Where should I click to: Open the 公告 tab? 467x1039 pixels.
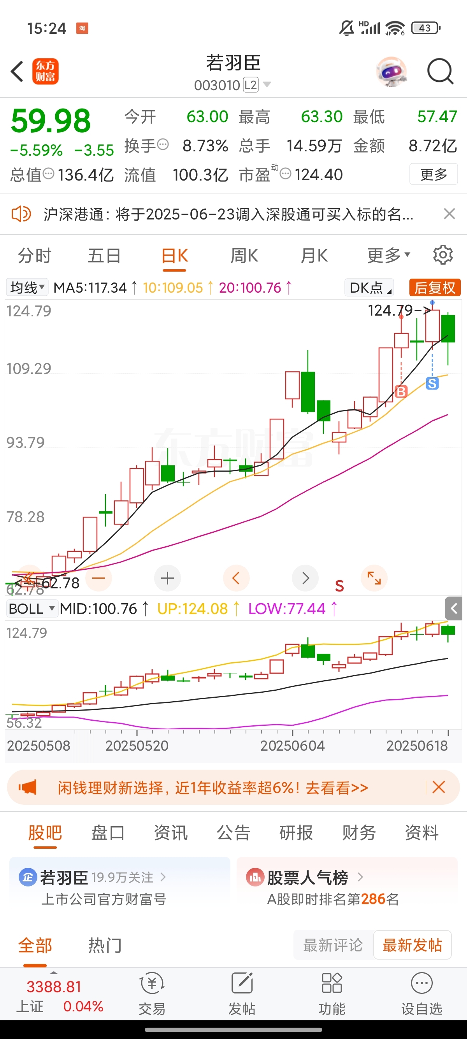233,832
